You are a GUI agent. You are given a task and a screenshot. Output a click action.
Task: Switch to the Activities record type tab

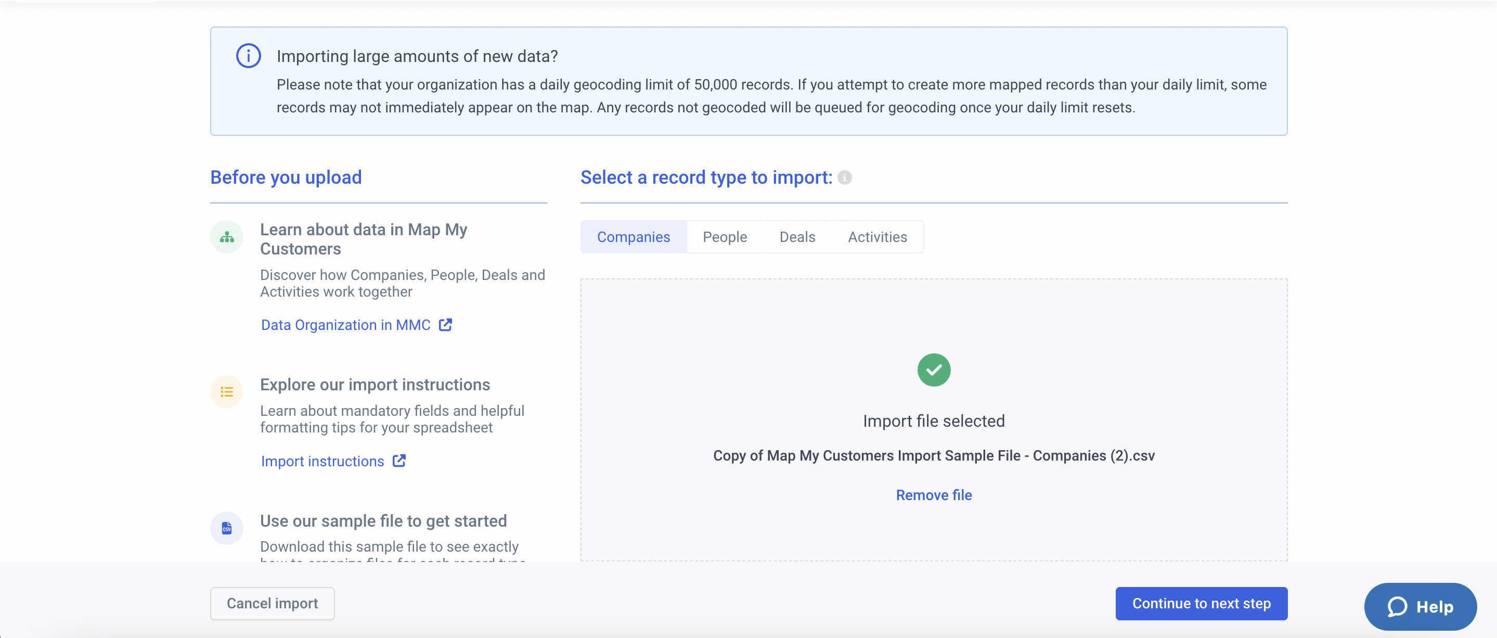[877, 237]
